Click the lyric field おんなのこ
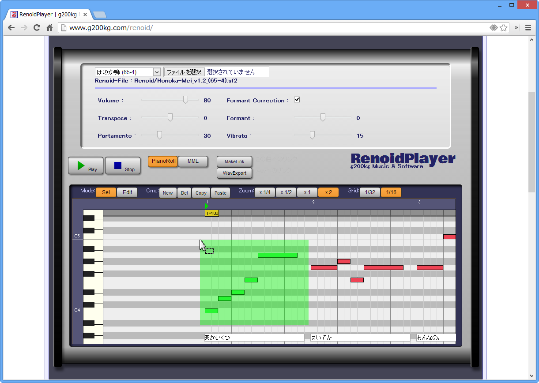 pyautogui.click(x=436, y=338)
